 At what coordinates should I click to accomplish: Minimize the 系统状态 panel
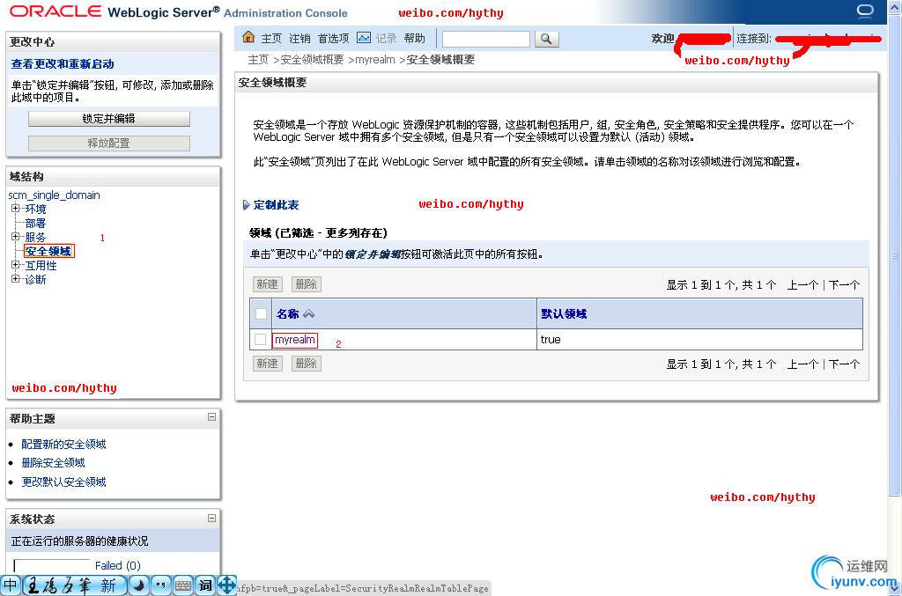pyautogui.click(x=211, y=518)
